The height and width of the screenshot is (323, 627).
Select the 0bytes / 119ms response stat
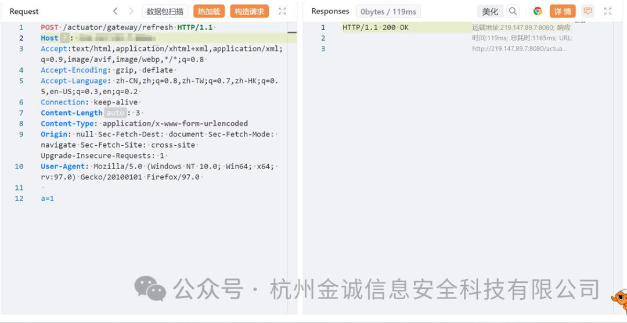(388, 12)
